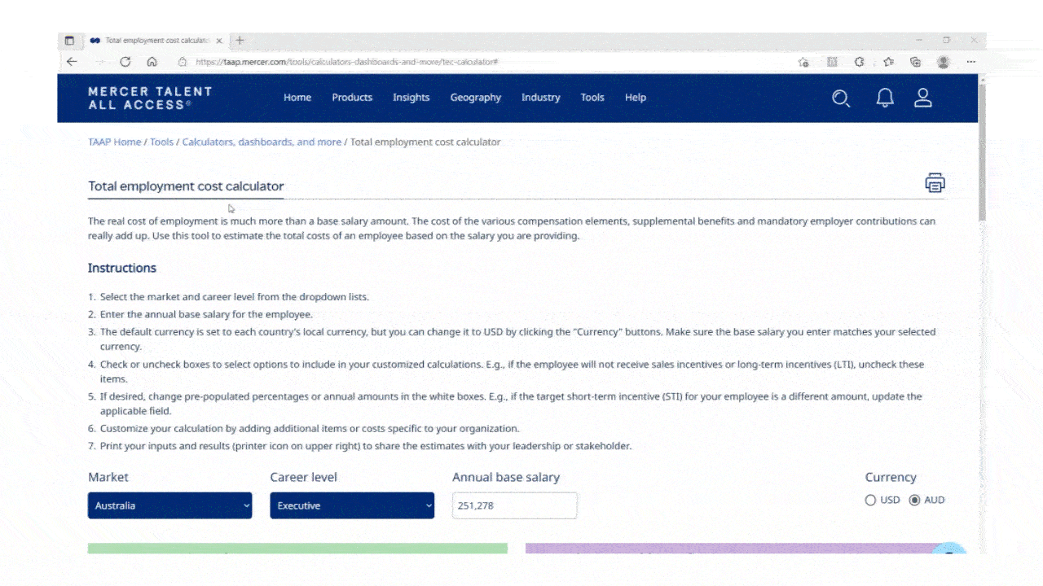
Task: Click the annual base salary field
Action: pyautogui.click(x=514, y=505)
